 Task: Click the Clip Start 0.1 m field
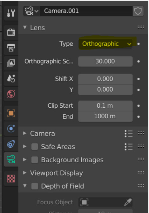[105, 106]
